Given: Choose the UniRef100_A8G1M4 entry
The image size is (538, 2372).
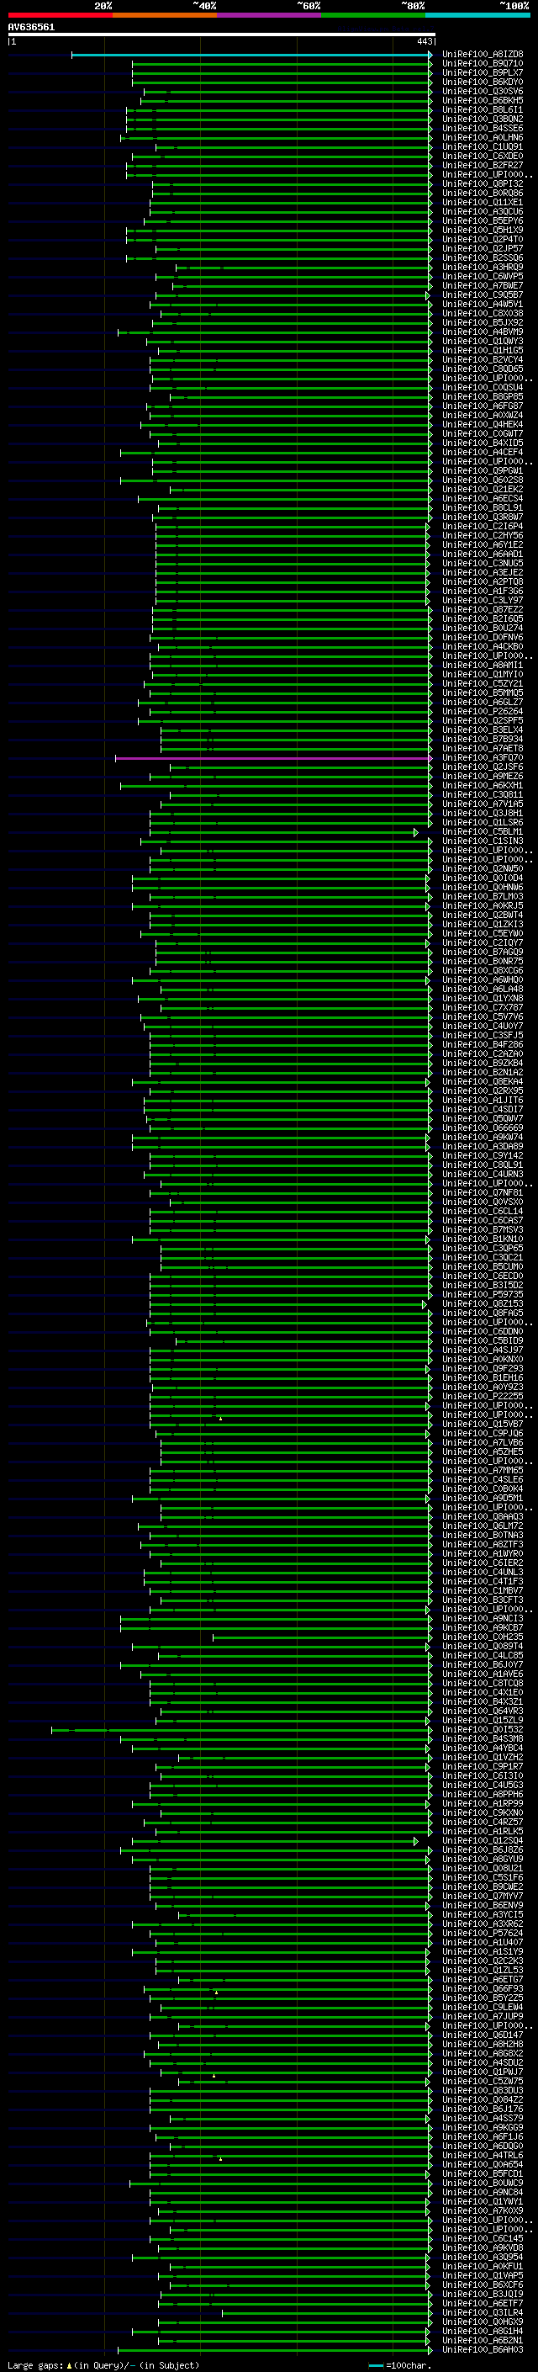Looking at the screenshot, I should [483, 2332].
